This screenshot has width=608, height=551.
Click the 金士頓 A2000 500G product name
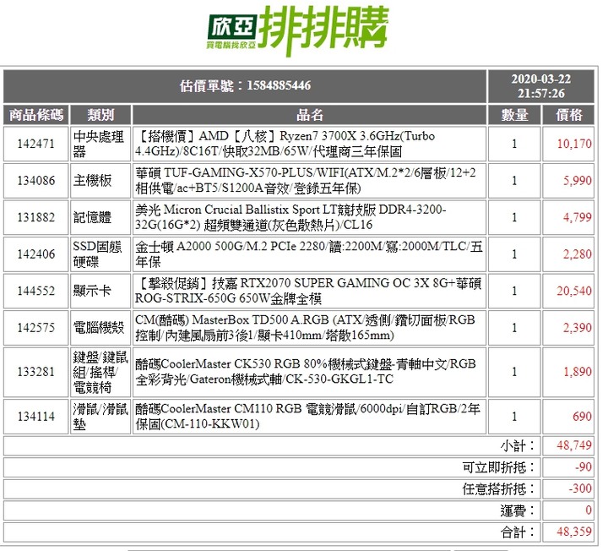pyautogui.click(x=309, y=254)
